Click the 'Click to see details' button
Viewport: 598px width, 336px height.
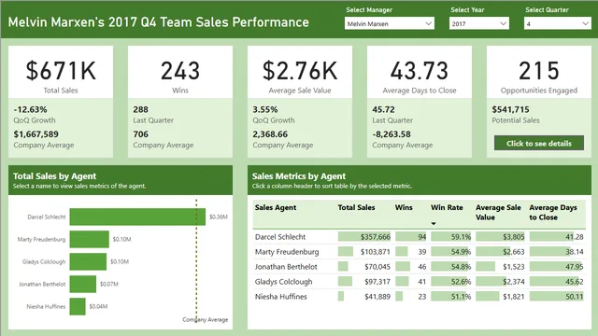539,143
